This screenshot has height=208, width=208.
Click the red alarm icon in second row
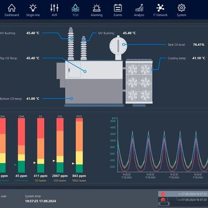click(163, 200)
